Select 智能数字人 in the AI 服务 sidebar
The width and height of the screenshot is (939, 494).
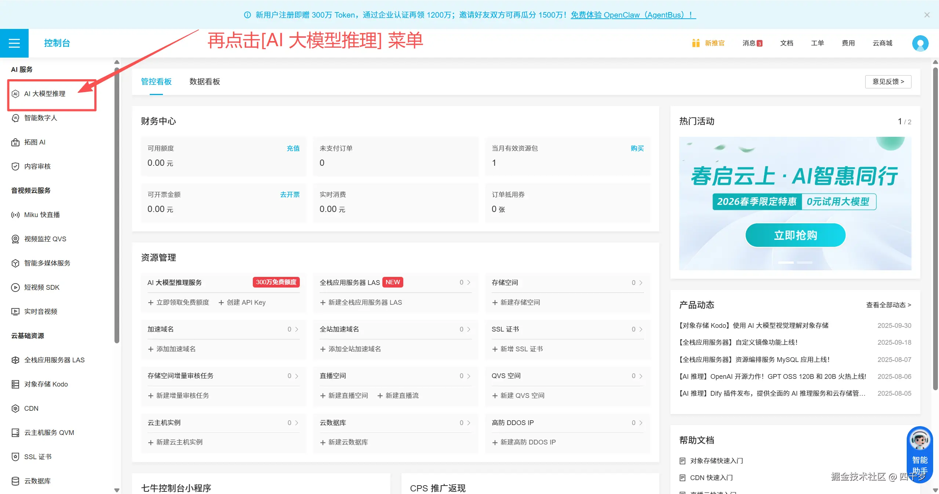pos(41,118)
